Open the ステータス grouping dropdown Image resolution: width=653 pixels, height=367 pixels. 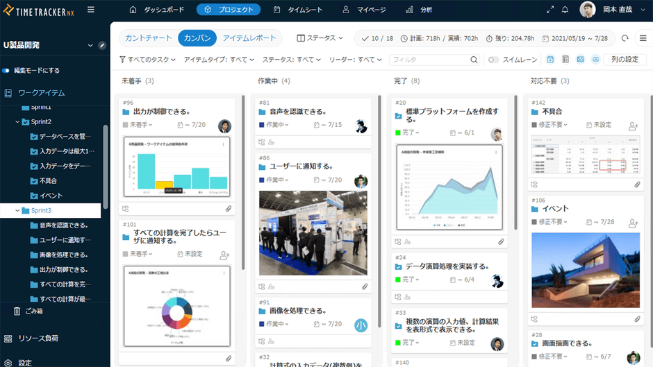320,38
